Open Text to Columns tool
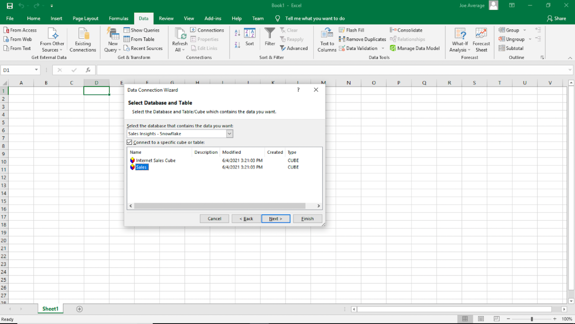 (x=327, y=40)
